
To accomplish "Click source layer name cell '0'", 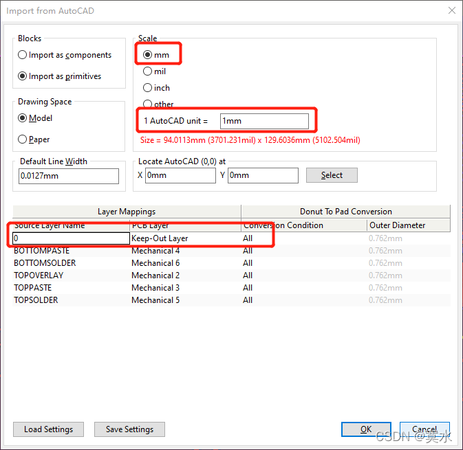I will (71, 238).
